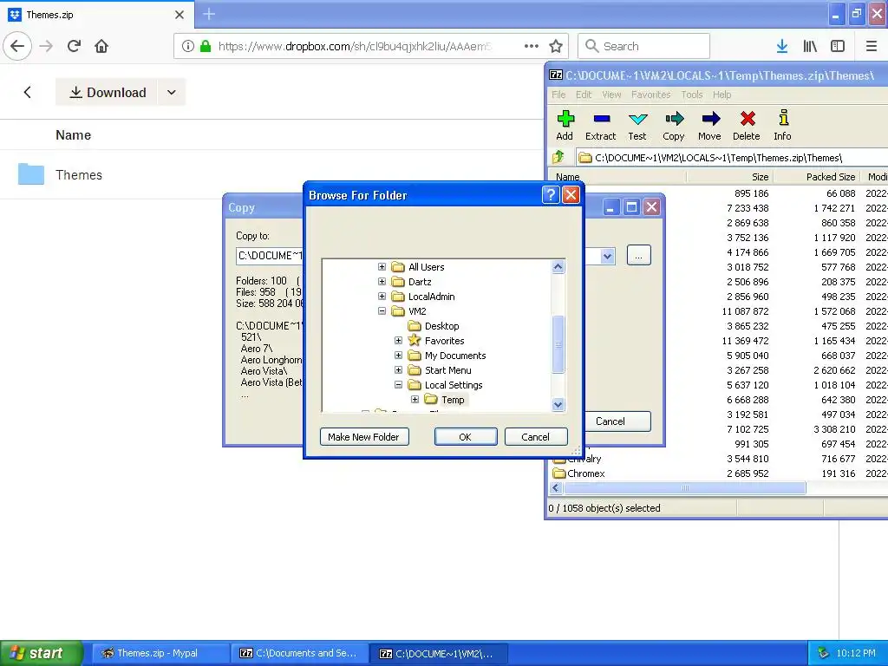
Task: Expand the My Documents folder node
Action: click(398, 355)
